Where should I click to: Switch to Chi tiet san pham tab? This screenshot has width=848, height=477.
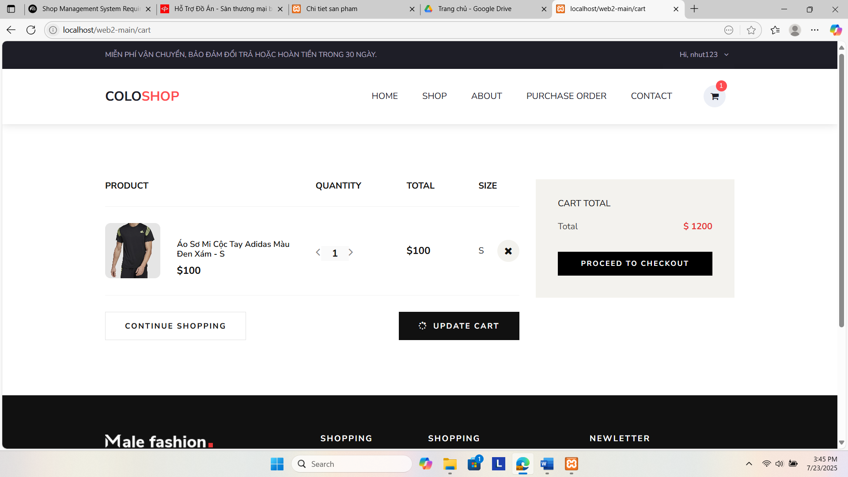[332, 9]
